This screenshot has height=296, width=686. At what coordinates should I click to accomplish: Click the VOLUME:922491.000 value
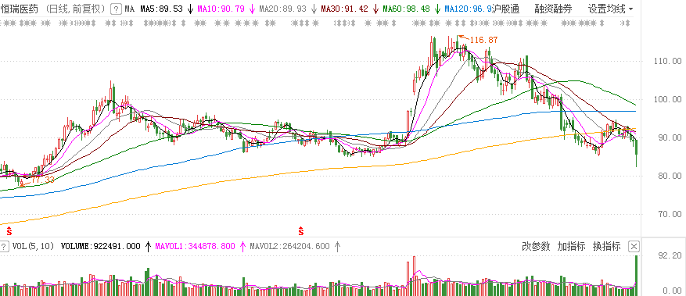tap(101, 247)
